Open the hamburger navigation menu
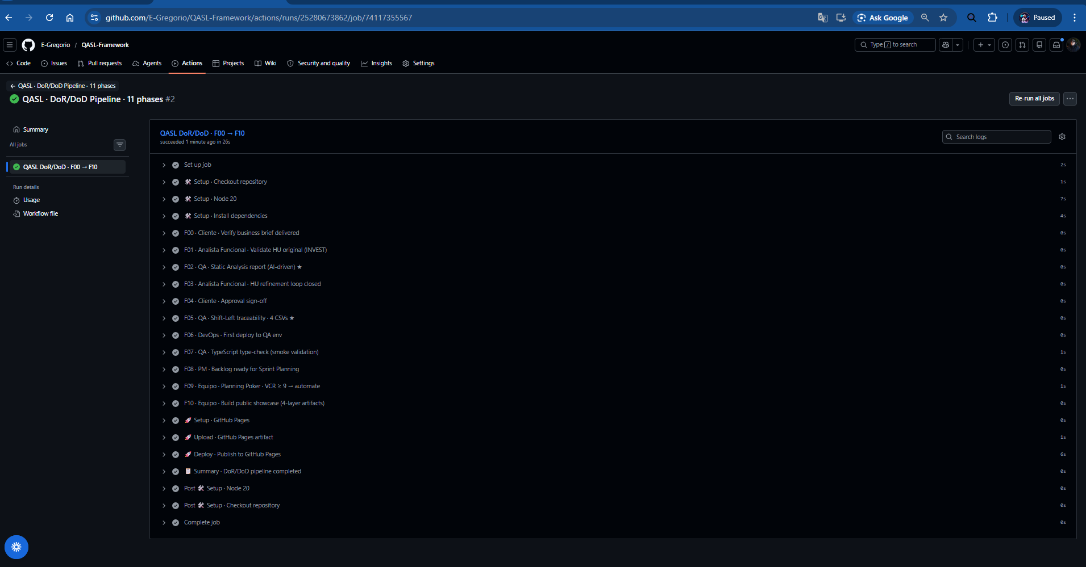This screenshot has width=1086, height=567. click(x=10, y=45)
